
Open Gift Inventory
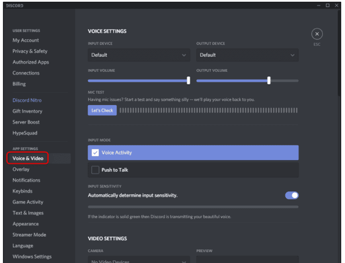click(27, 111)
